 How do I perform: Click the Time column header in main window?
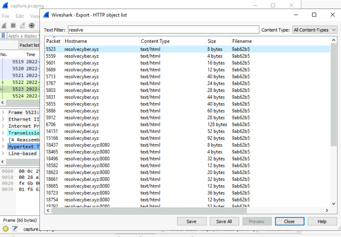[32, 55]
